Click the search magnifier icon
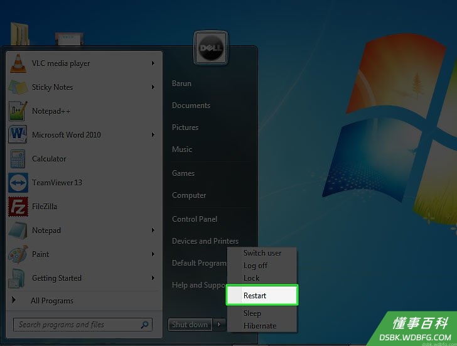The height and width of the screenshot is (346, 457). click(x=144, y=325)
